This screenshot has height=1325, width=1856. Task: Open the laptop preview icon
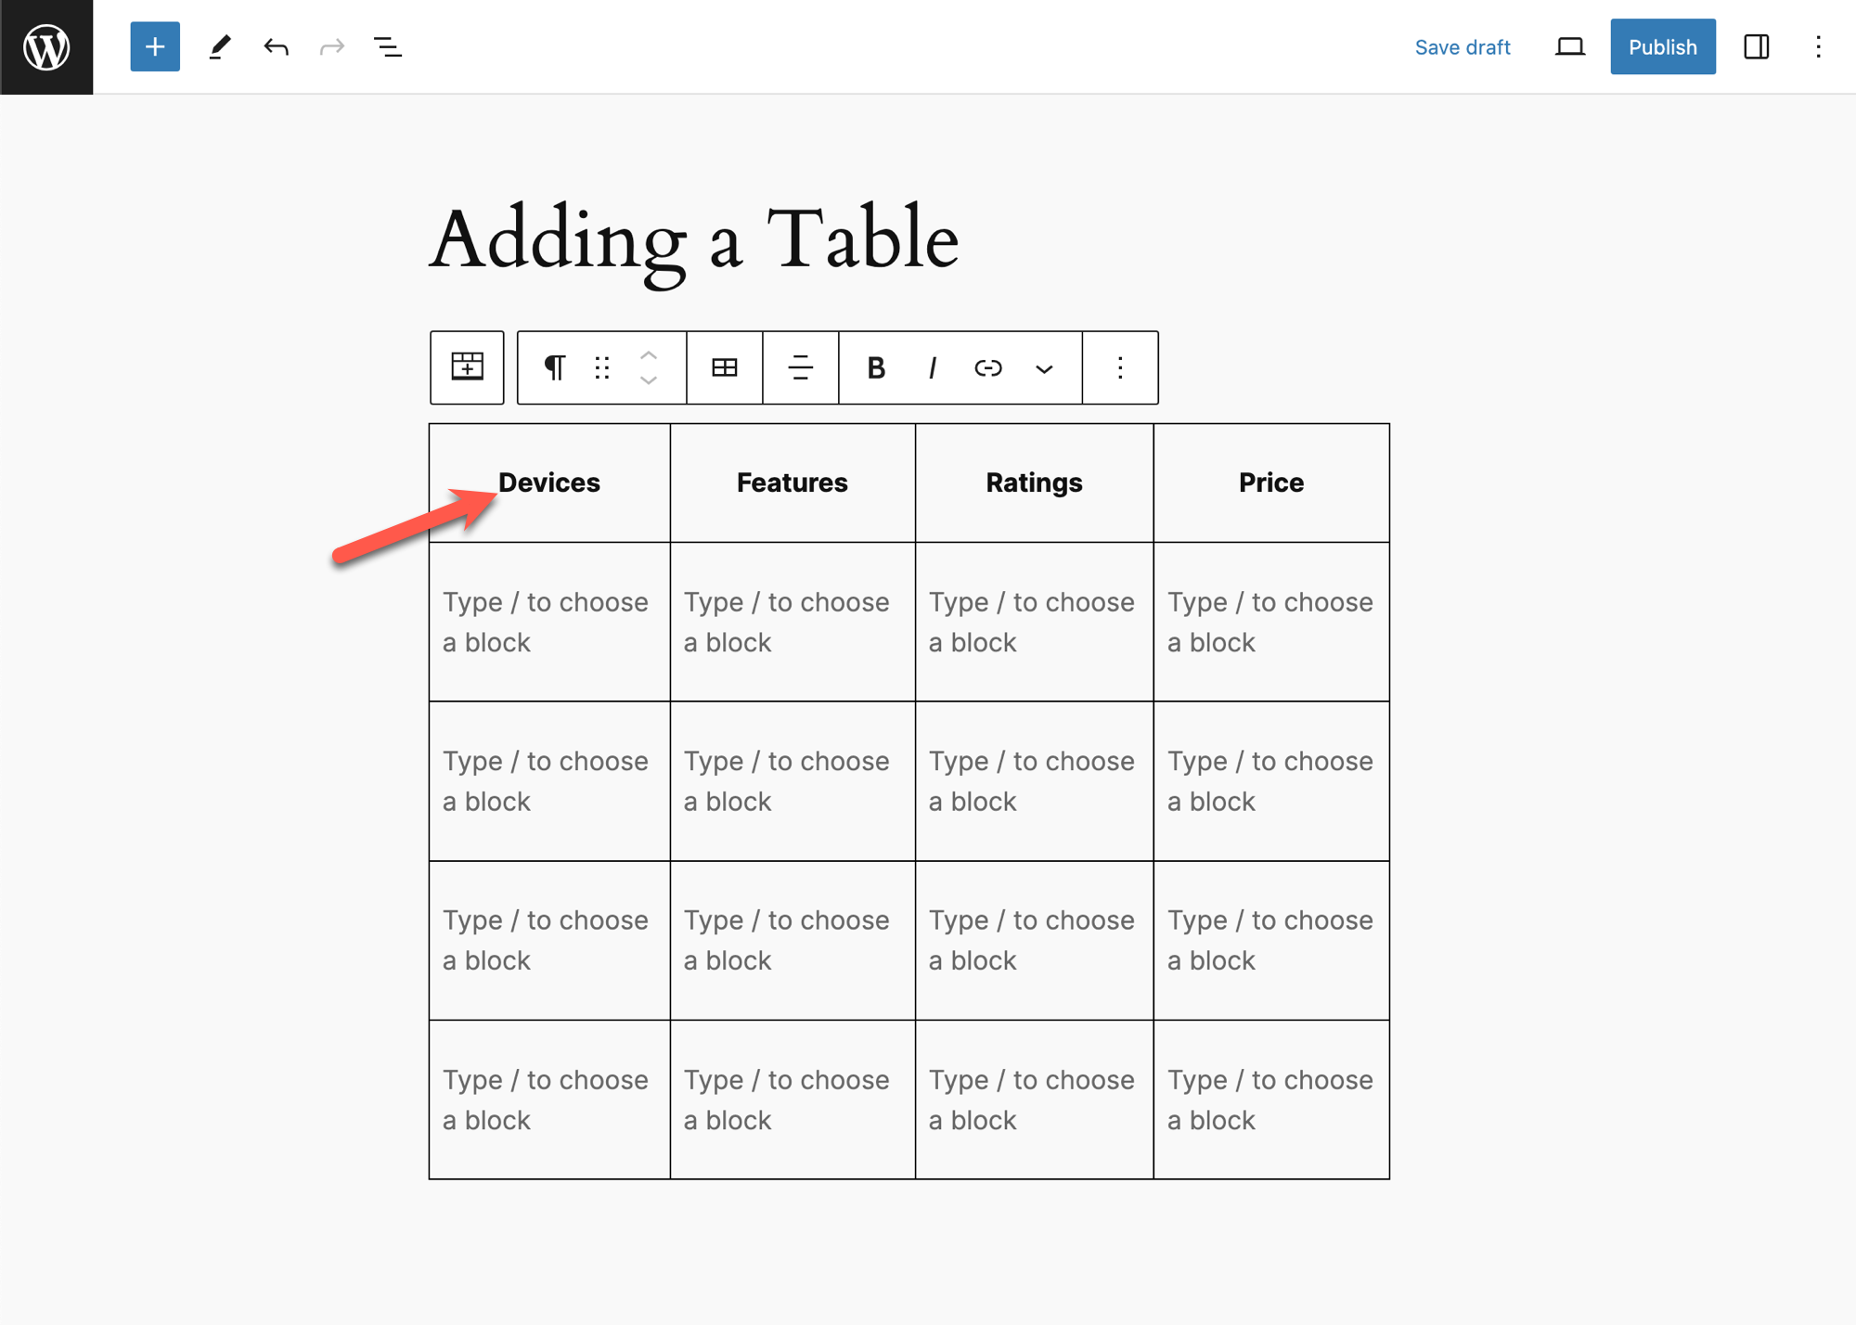click(x=1569, y=46)
